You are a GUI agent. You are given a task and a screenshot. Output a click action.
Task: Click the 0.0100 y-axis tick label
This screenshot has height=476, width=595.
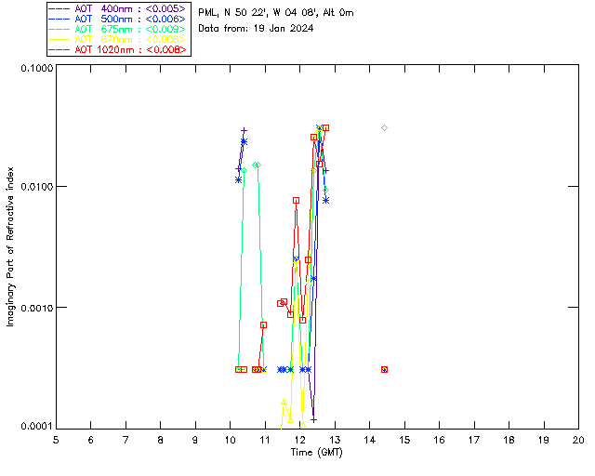pos(36,187)
